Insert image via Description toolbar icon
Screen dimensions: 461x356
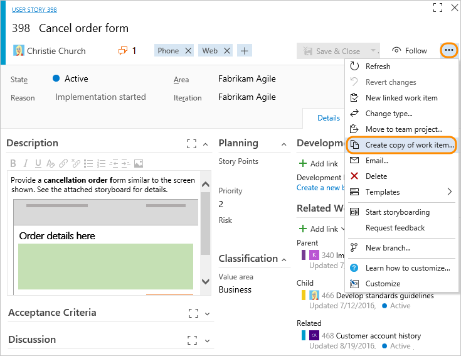click(x=139, y=163)
